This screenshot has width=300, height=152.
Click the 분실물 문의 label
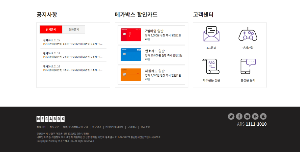pyautogui.click(x=248, y=80)
